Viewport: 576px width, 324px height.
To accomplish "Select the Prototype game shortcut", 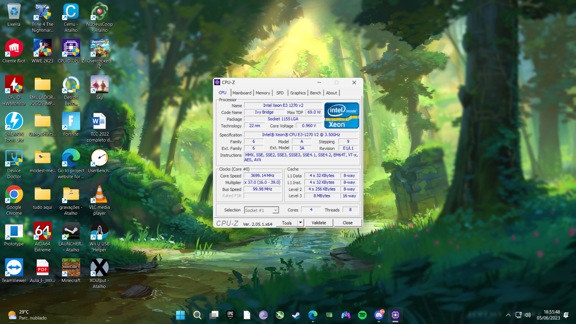I will point(14,235).
